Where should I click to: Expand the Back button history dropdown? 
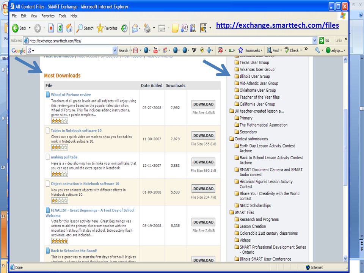(x=30, y=28)
